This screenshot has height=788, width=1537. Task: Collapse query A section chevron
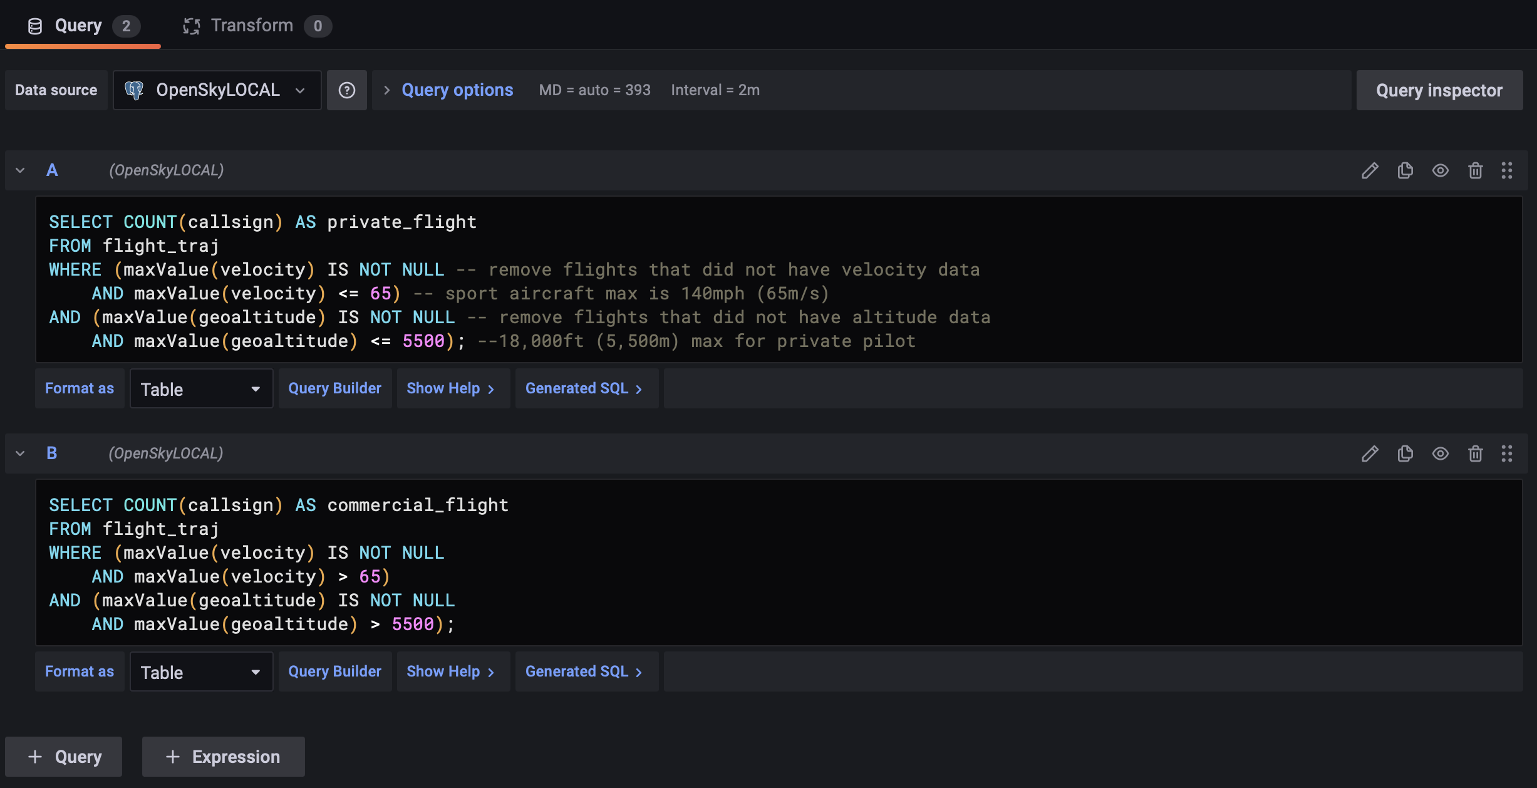click(20, 170)
